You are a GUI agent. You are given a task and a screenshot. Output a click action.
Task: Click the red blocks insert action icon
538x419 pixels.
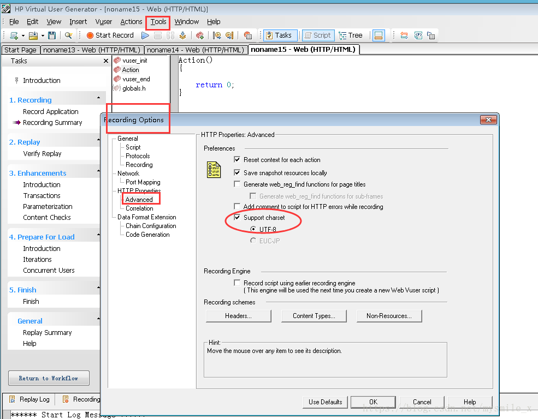pos(200,35)
